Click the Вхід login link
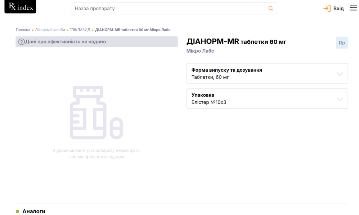The height and width of the screenshot is (215, 359). tap(338, 8)
